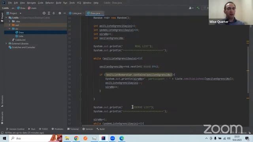This screenshot has height=142, width=253.
Task: Select the Liste class in project tree
Action: tap(36, 36)
